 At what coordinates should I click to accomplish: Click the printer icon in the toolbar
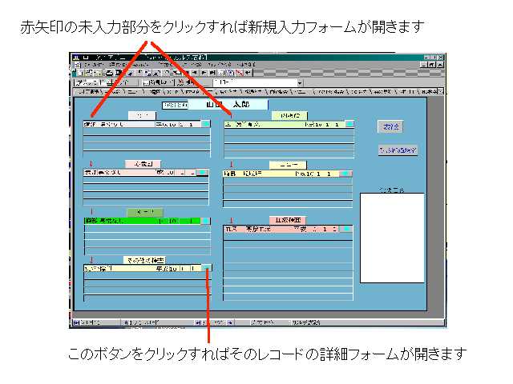[x=110, y=73]
